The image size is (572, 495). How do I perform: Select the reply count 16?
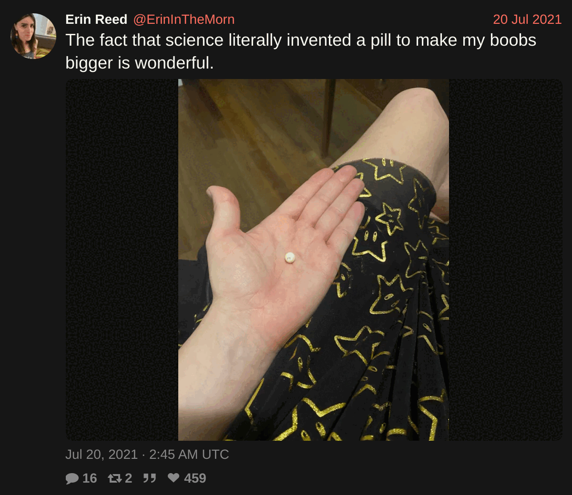tap(90, 478)
